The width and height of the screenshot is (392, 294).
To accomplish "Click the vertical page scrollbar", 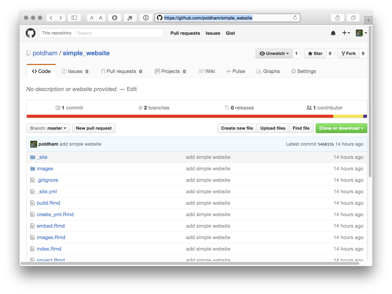I will [370, 101].
